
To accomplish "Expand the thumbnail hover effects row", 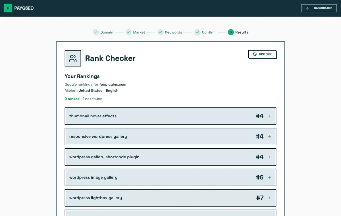I will pos(270,116).
